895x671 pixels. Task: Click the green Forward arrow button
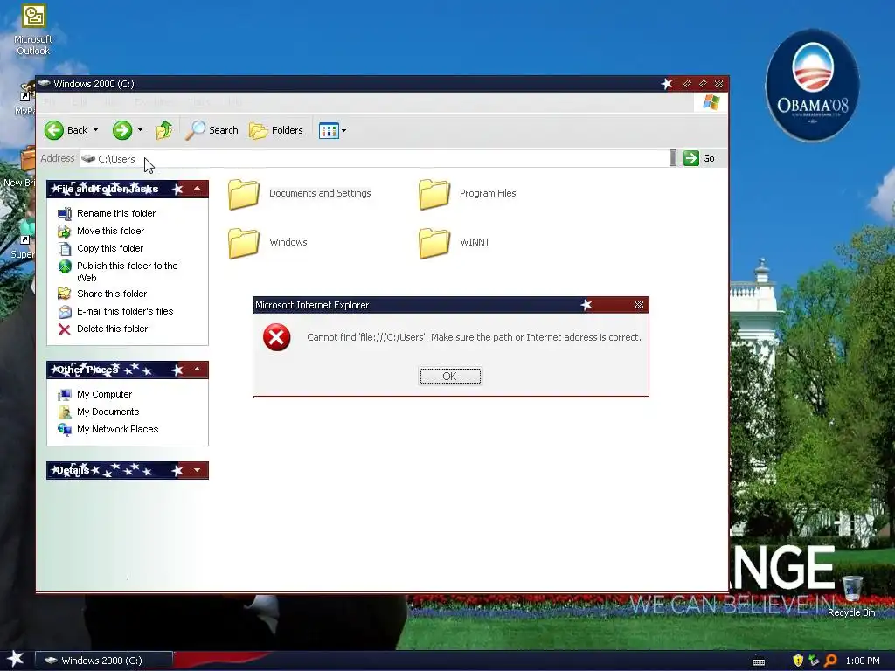(121, 130)
